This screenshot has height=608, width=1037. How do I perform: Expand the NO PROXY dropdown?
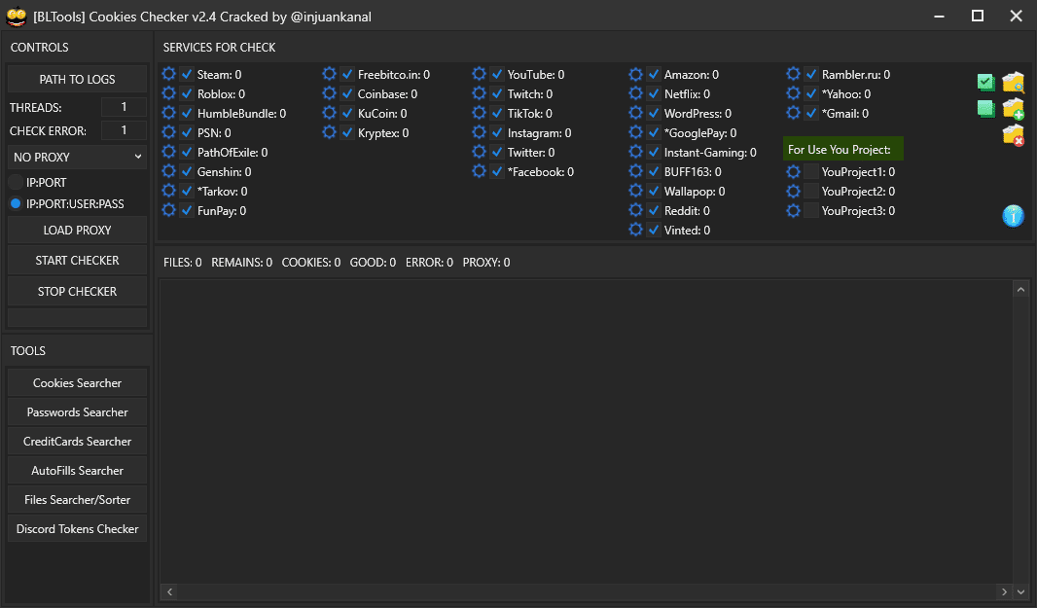click(x=78, y=157)
